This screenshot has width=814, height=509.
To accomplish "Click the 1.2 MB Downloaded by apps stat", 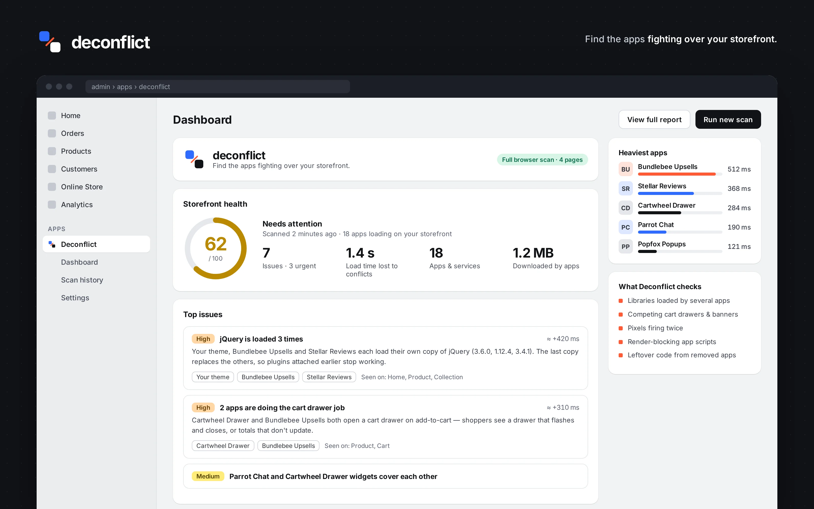I will pyautogui.click(x=546, y=258).
